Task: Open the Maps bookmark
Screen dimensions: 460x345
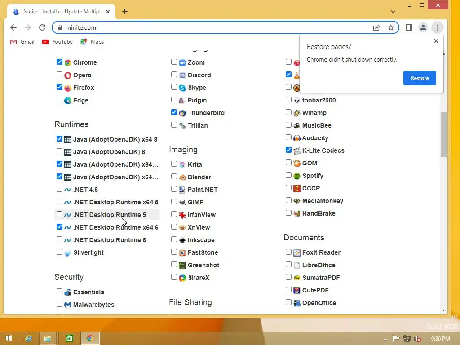Action: [x=93, y=42]
